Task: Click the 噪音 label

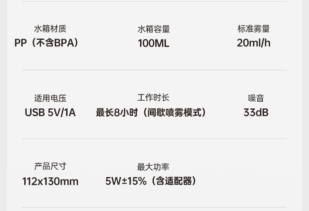Action: (256, 98)
